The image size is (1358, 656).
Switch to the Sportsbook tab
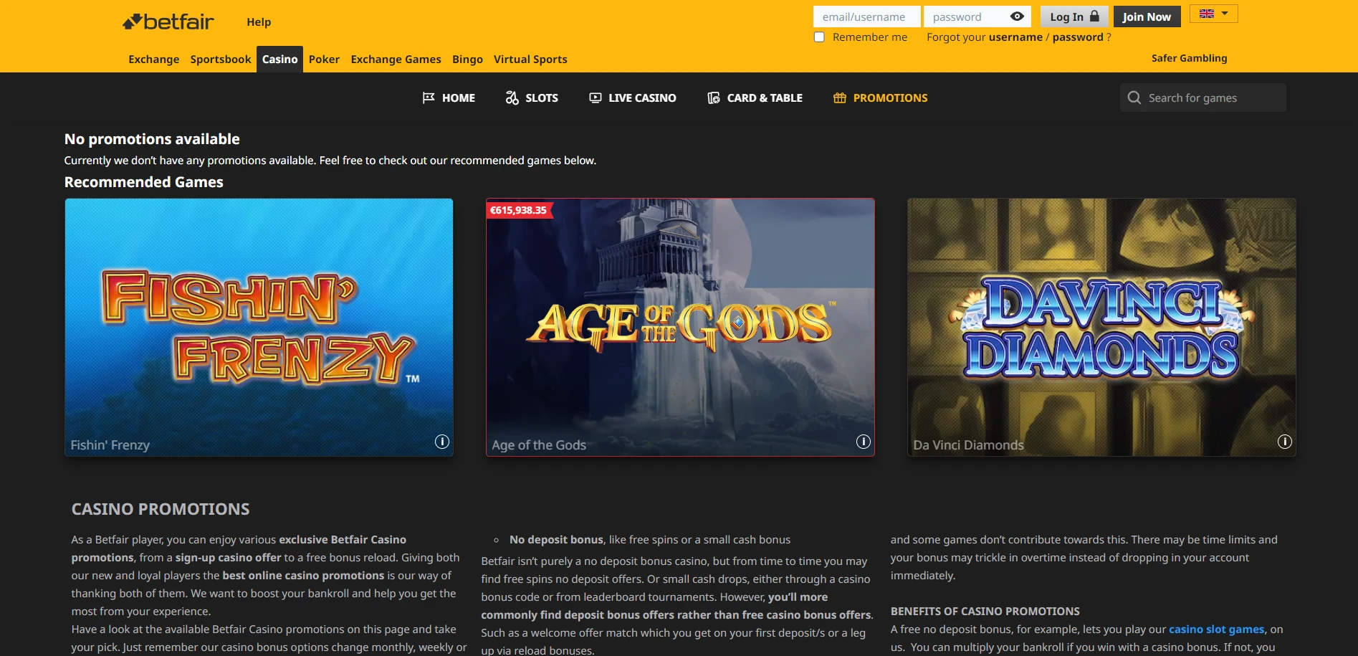point(221,60)
